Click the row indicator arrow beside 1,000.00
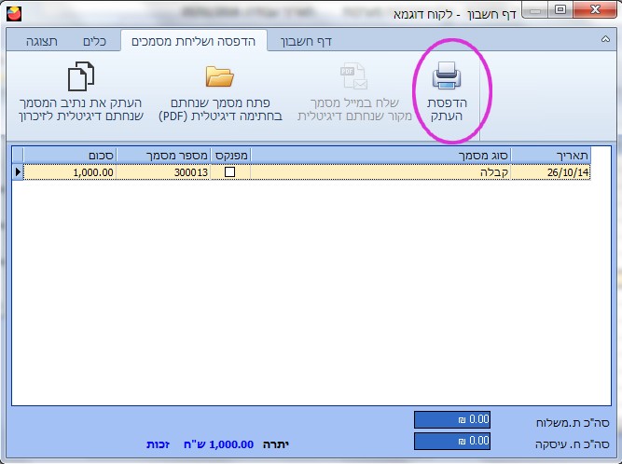This screenshot has width=622, height=464. click(x=17, y=172)
